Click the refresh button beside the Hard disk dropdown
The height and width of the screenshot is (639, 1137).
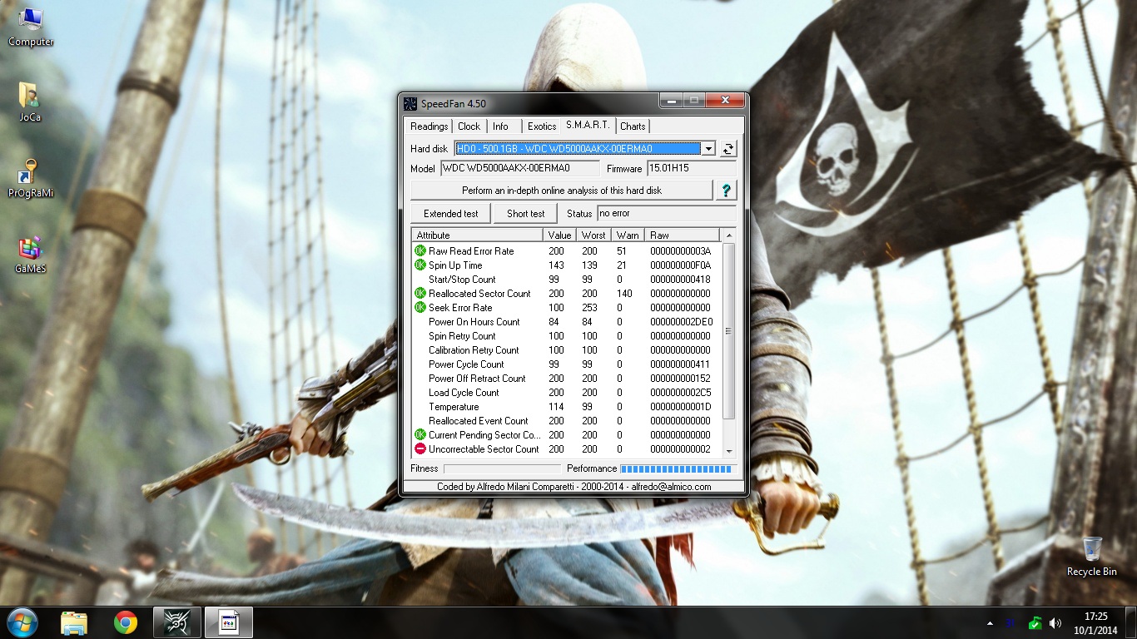click(x=728, y=149)
